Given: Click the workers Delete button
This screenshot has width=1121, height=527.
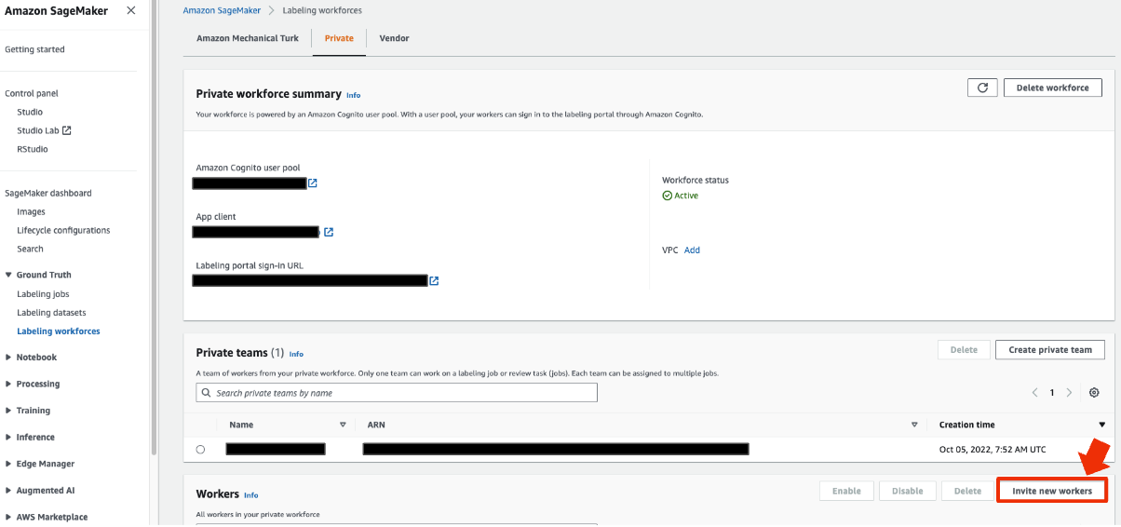Looking at the screenshot, I should pyautogui.click(x=967, y=491).
